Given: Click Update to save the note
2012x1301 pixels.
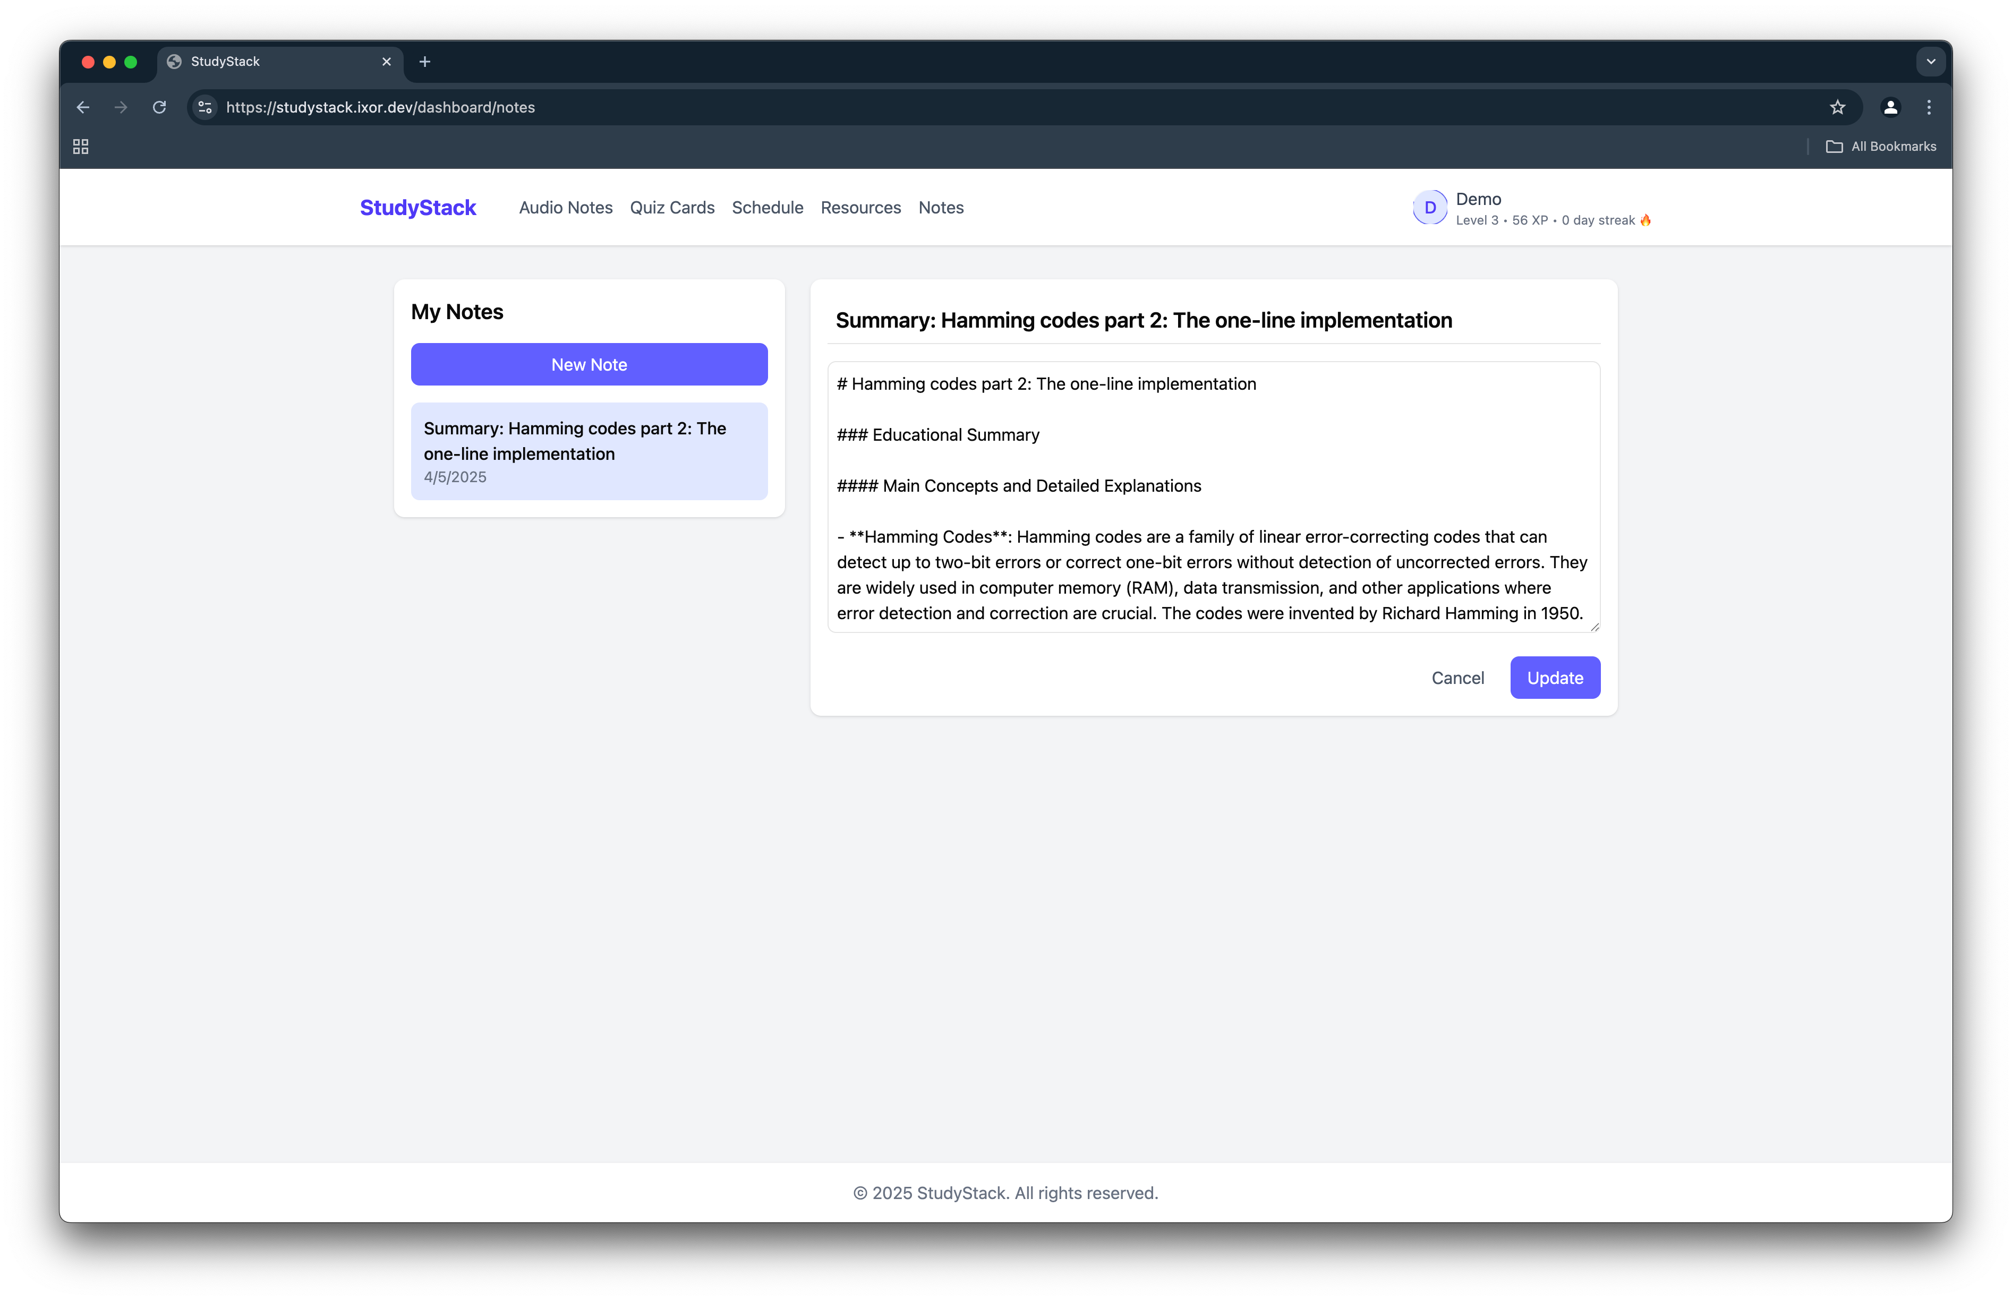Looking at the screenshot, I should click(1554, 678).
